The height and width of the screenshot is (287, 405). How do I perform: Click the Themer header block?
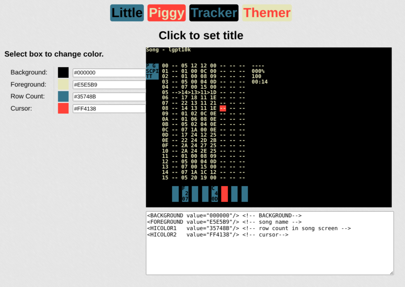[266, 12]
